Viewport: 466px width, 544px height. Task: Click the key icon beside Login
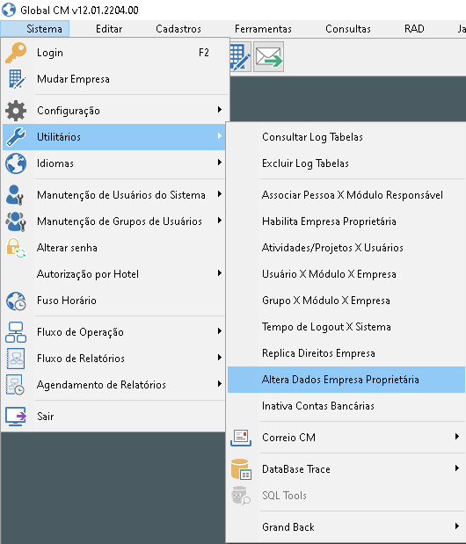point(16,53)
